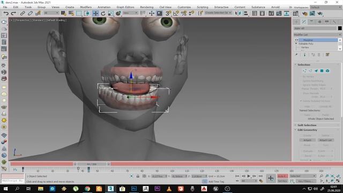Toggle the Percent Snap icon
This screenshot has width=343, height=193.
point(184,13)
